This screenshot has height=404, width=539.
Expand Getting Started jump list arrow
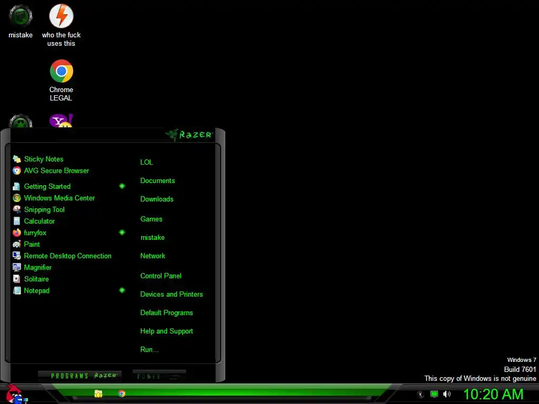click(x=122, y=186)
